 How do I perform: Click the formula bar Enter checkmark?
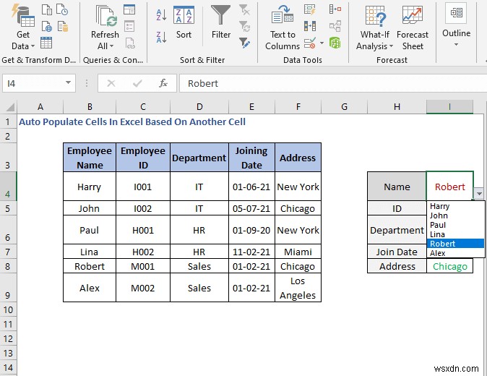coord(137,83)
